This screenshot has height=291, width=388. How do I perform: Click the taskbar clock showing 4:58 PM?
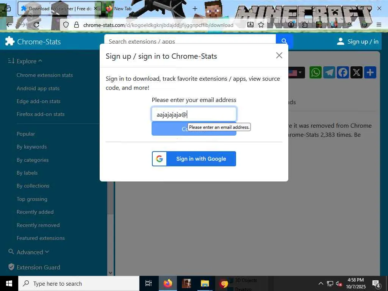click(356, 283)
